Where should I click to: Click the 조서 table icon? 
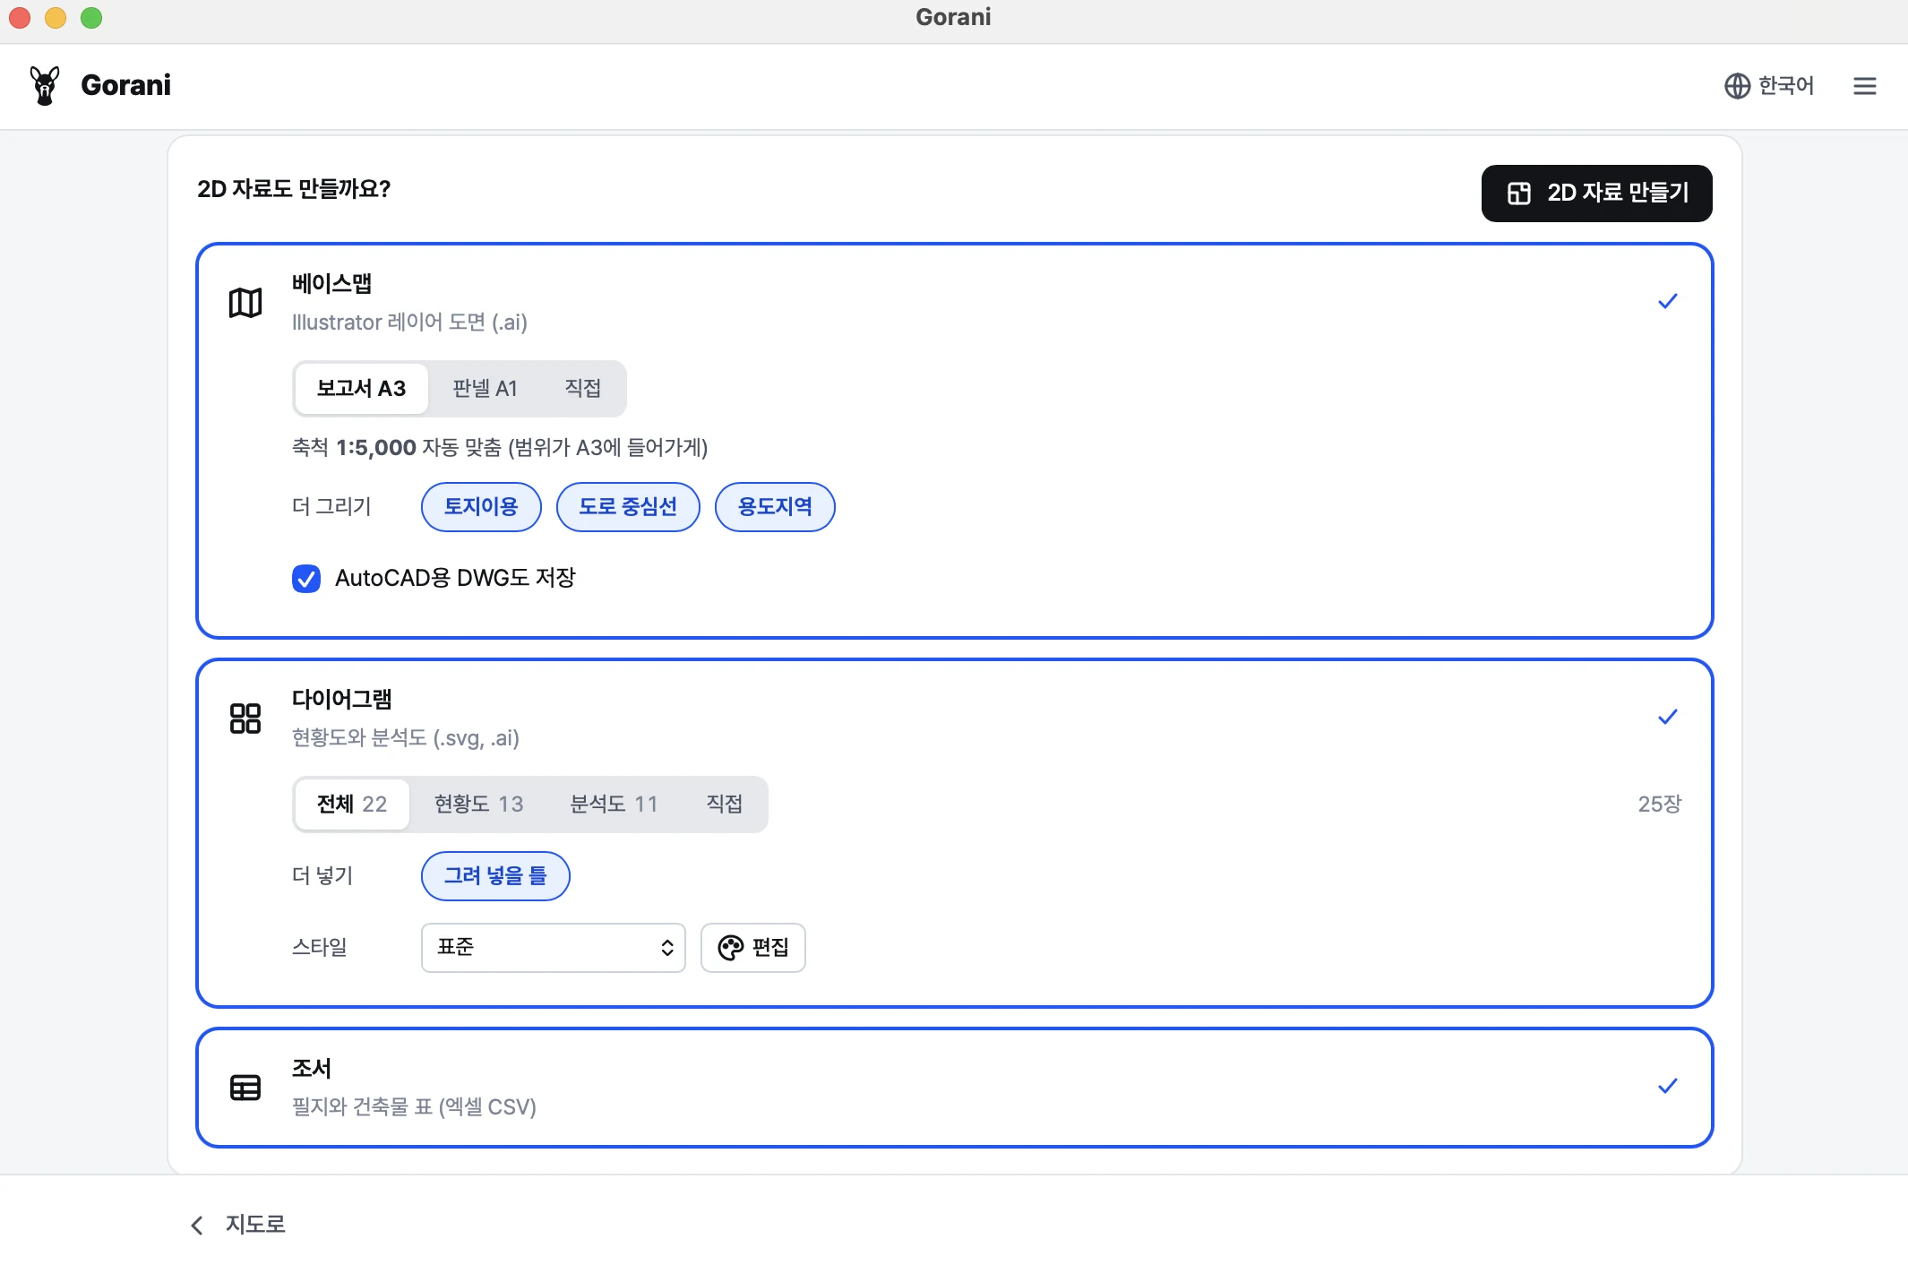[245, 1088]
